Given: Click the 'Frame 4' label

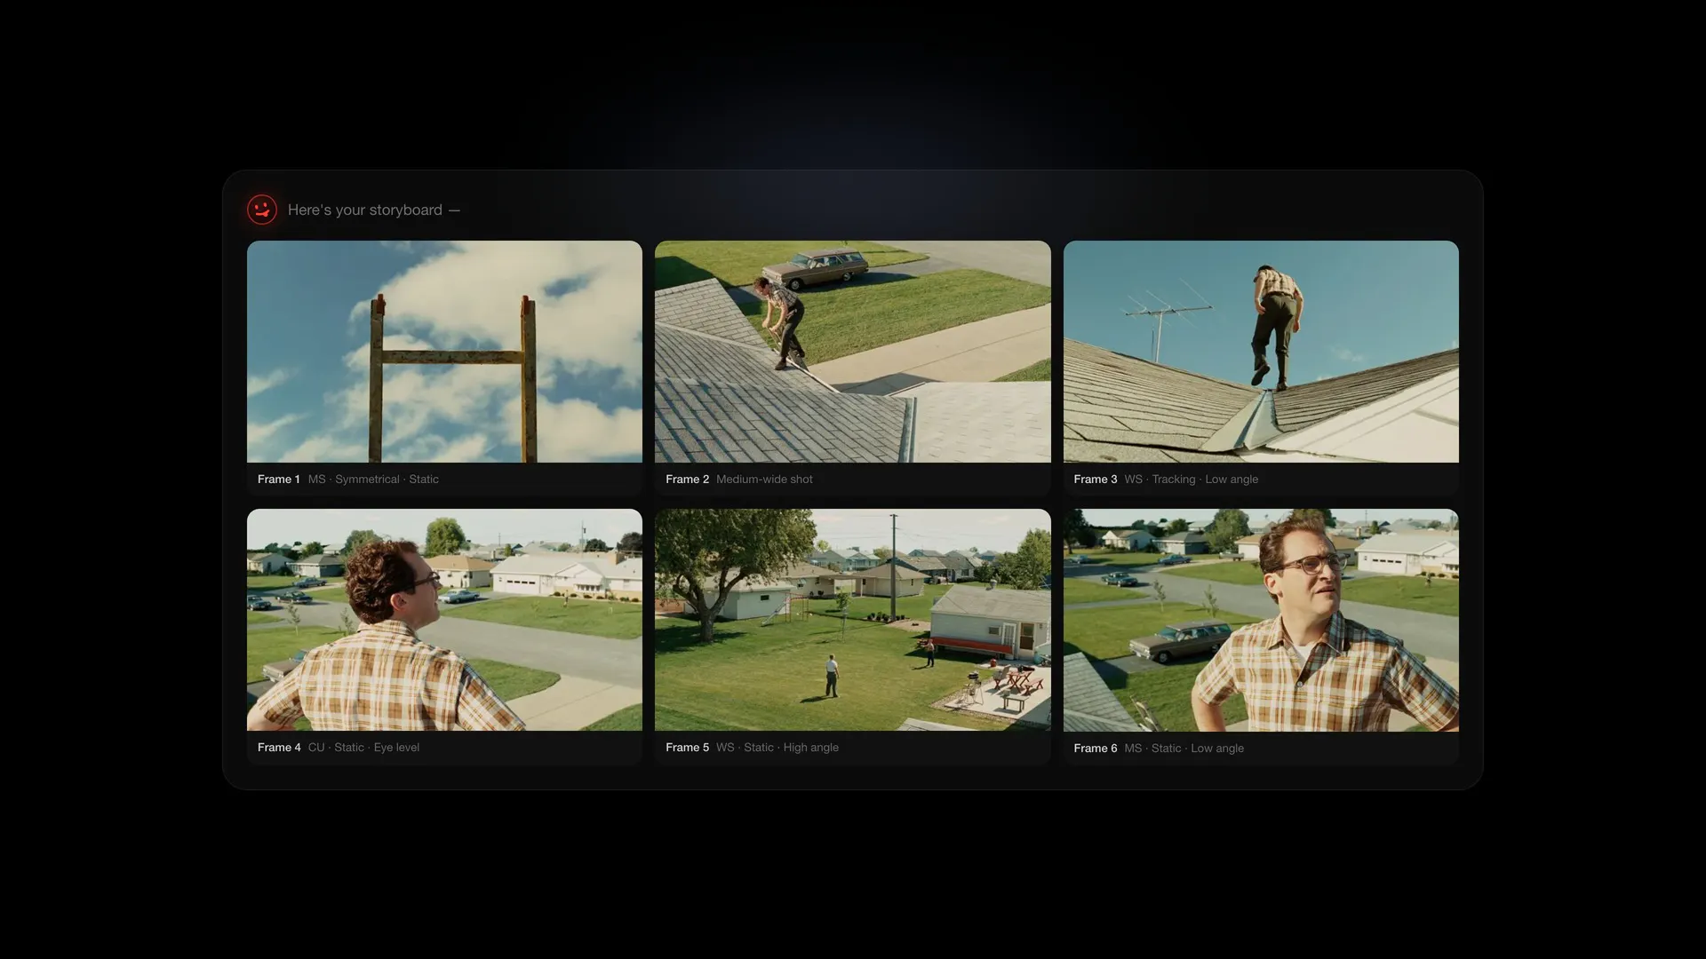Looking at the screenshot, I should pyautogui.click(x=279, y=748).
